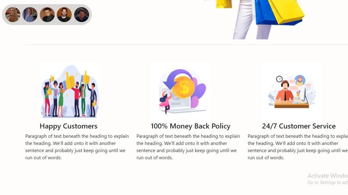348x195 pixels.
Task: Click the customer service agent illustration
Action: 292,91
